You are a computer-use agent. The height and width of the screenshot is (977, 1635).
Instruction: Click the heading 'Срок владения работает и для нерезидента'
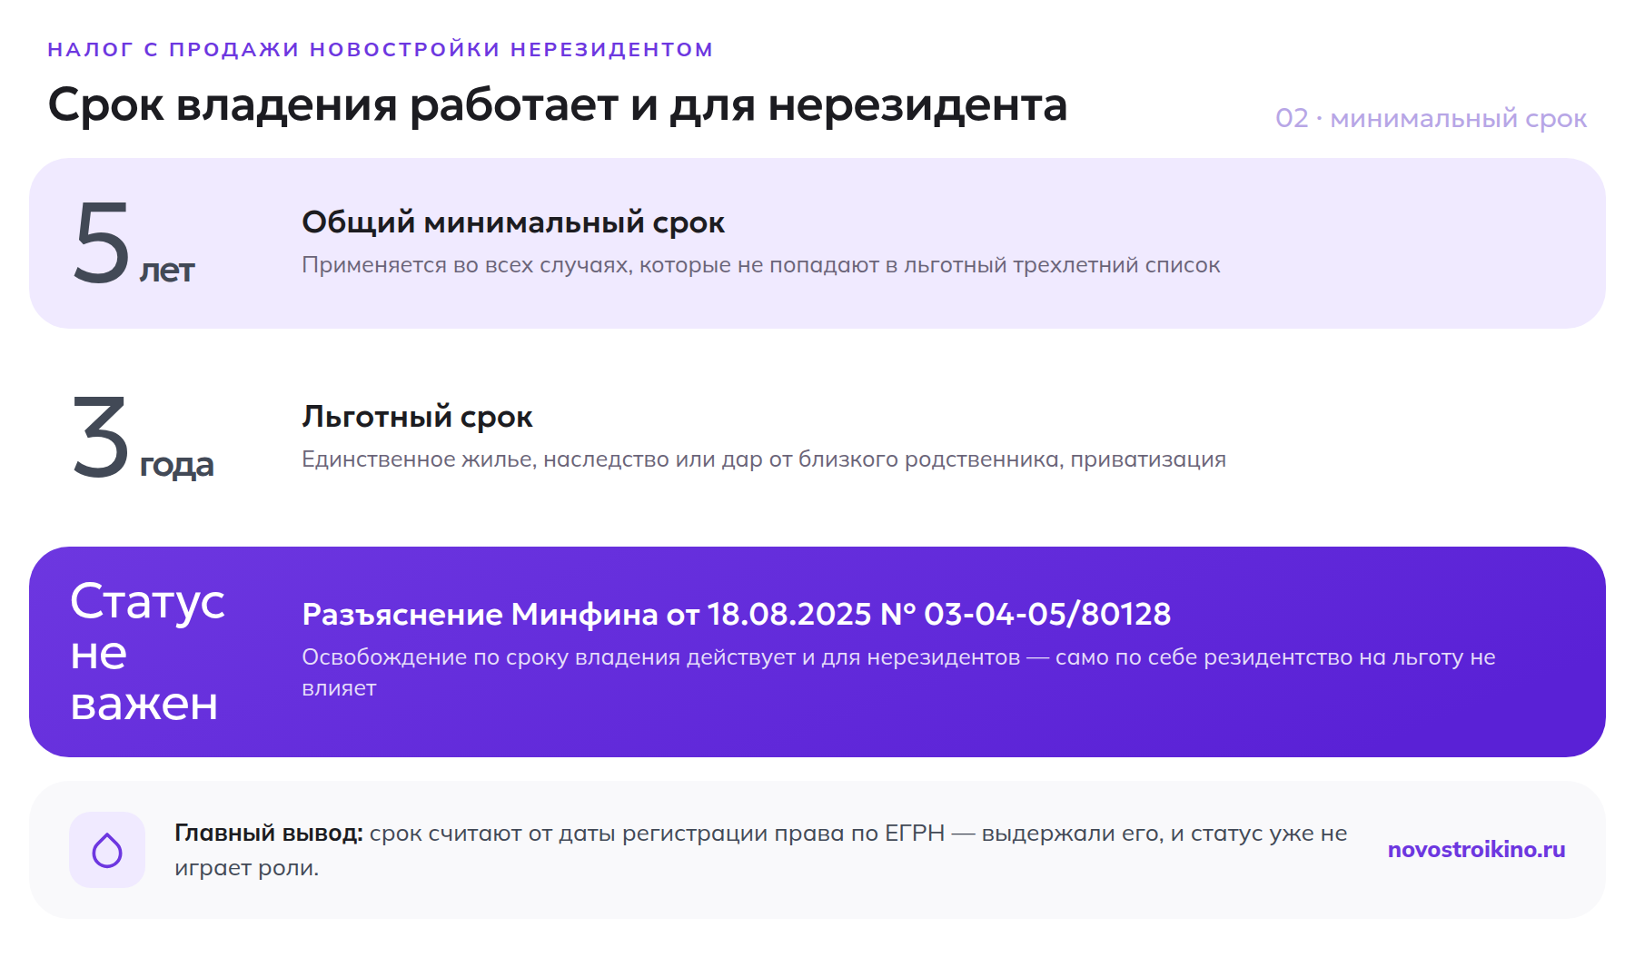pyautogui.click(x=557, y=104)
